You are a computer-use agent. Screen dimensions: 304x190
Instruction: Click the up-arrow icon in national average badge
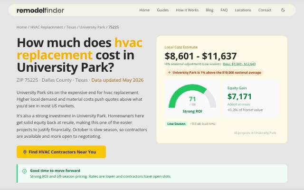click(169, 73)
